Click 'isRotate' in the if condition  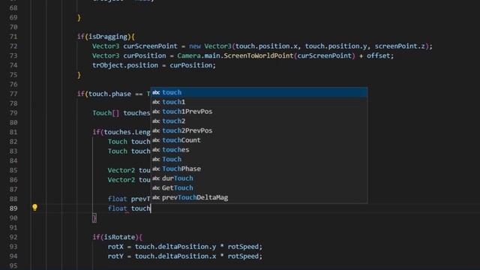pyautogui.click(x=119, y=237)
